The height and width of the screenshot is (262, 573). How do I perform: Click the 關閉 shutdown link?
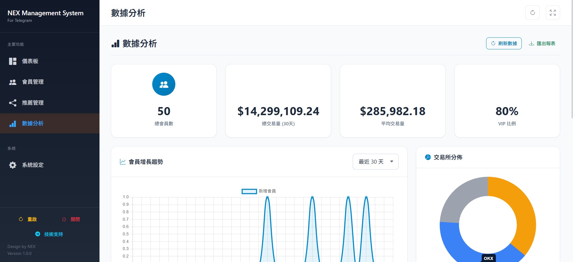click(x=71, y=219)
